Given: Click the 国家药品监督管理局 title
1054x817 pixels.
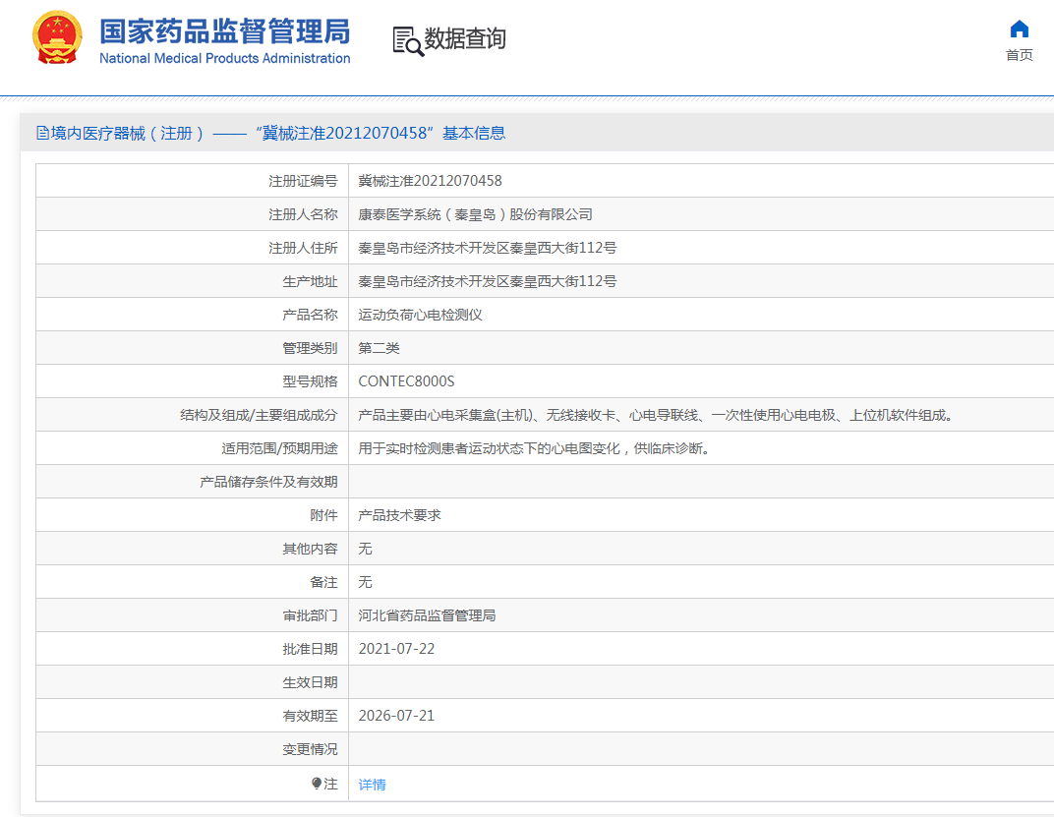Looking at the screenshot, I should pyautogui.click(x=224, y=30).
